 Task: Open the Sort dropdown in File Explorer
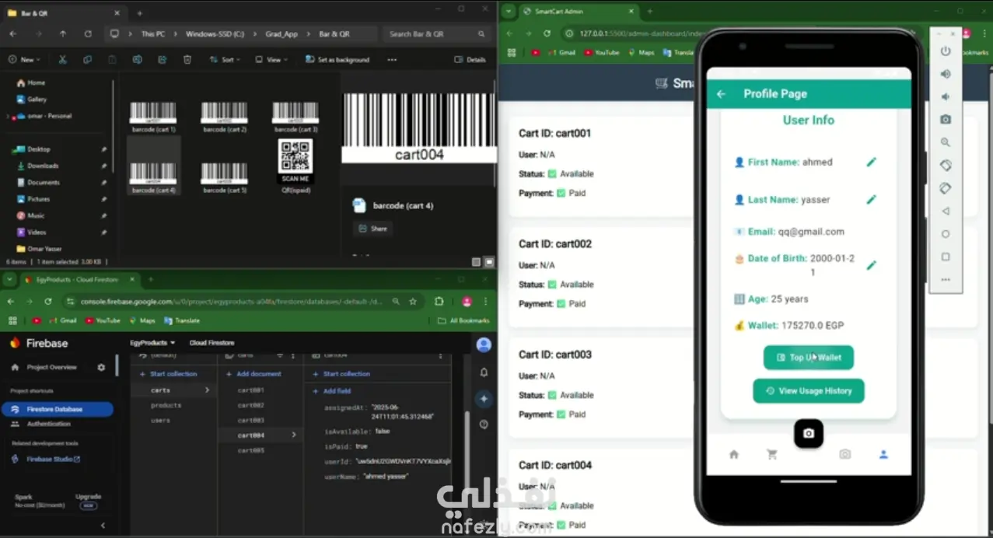click(x=224, y=59)
